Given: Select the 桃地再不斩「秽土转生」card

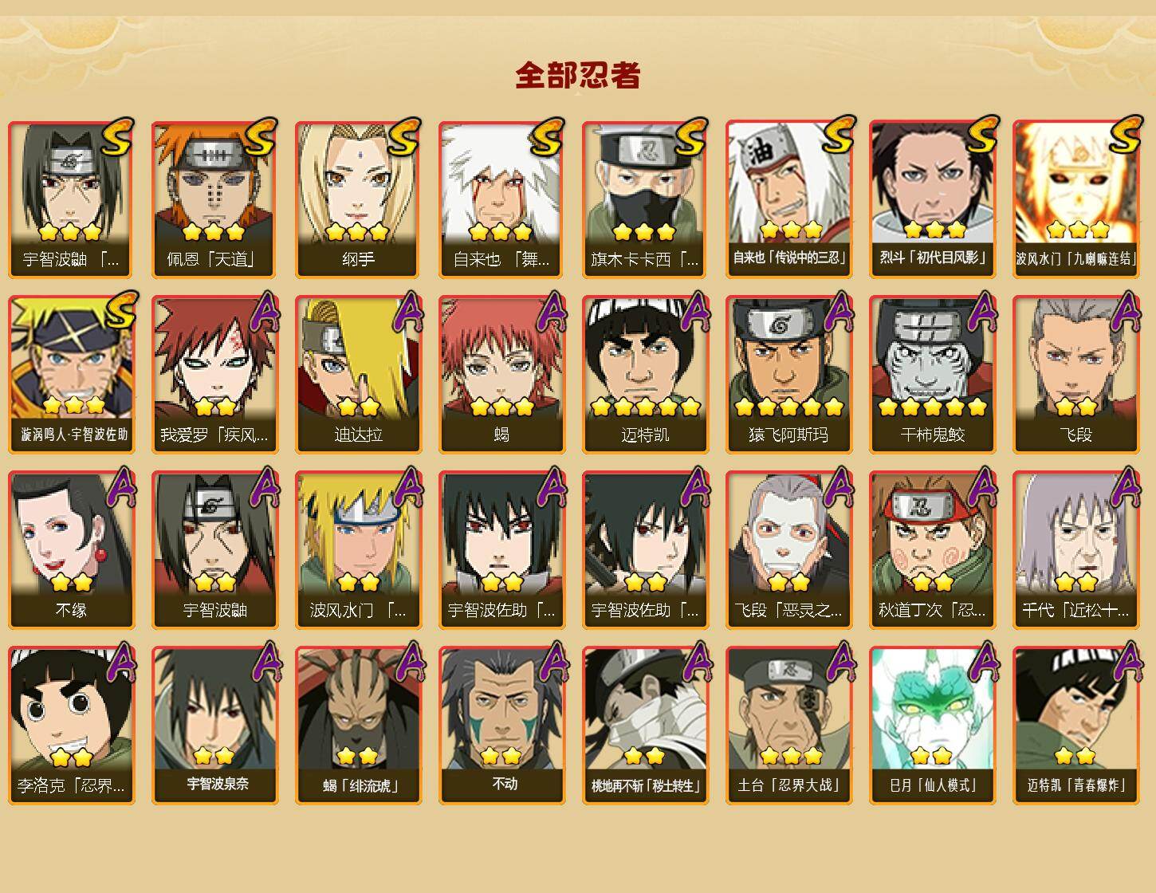Looking at the screenshot, I should (x=645, y=725).
